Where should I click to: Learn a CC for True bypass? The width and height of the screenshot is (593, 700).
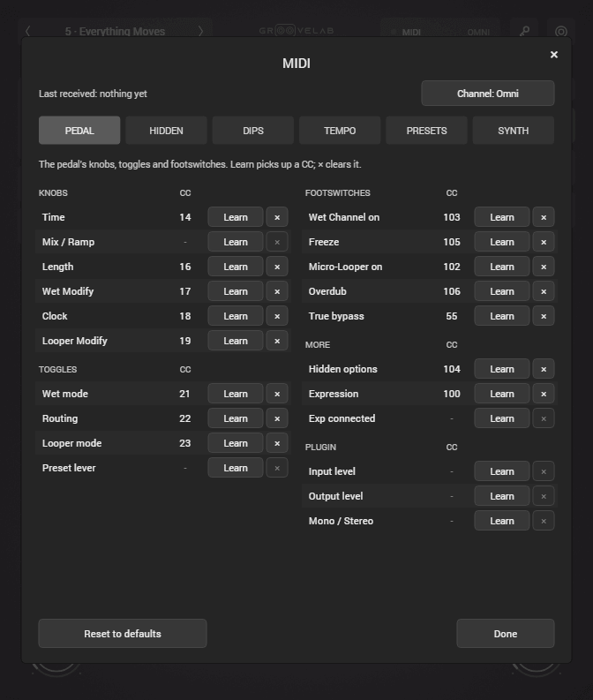tap(502, 316)
